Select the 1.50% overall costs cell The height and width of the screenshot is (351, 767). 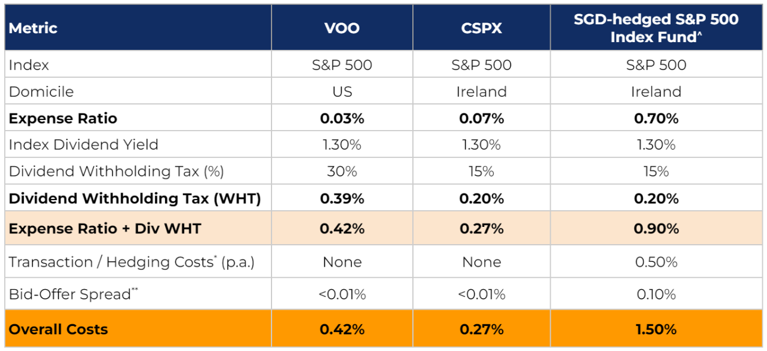(x=656, y=329)
